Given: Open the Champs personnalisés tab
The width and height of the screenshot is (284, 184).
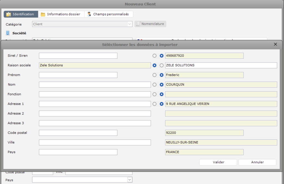Looking at the screenshot, I should (111, 14).
